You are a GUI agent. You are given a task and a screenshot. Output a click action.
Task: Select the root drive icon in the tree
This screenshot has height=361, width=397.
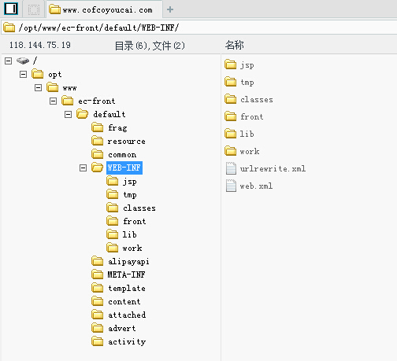pyautogui.click(x=23, y=61)
